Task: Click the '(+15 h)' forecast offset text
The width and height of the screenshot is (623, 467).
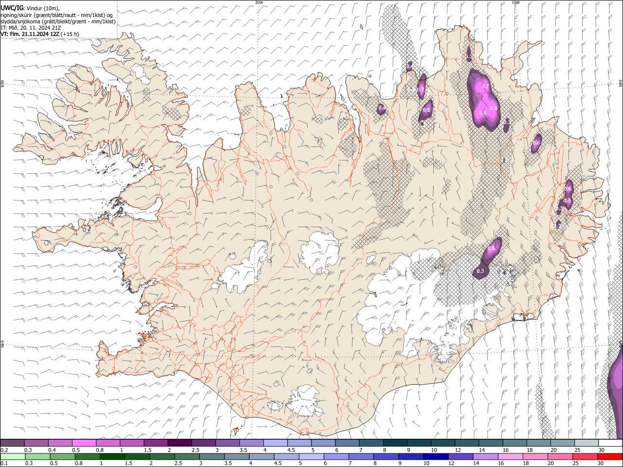Action: (70, 34)
